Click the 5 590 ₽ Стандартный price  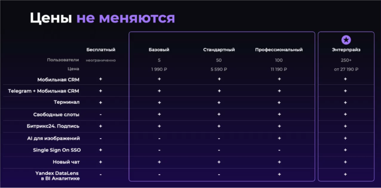[x=219, y=69]
